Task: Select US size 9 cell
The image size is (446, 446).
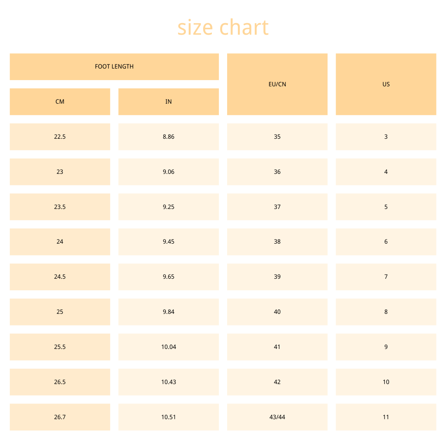Action: click(x=386, y=347)
